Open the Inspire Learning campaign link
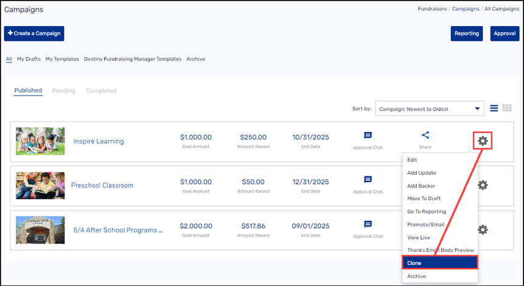 click(x=99, y=141)
